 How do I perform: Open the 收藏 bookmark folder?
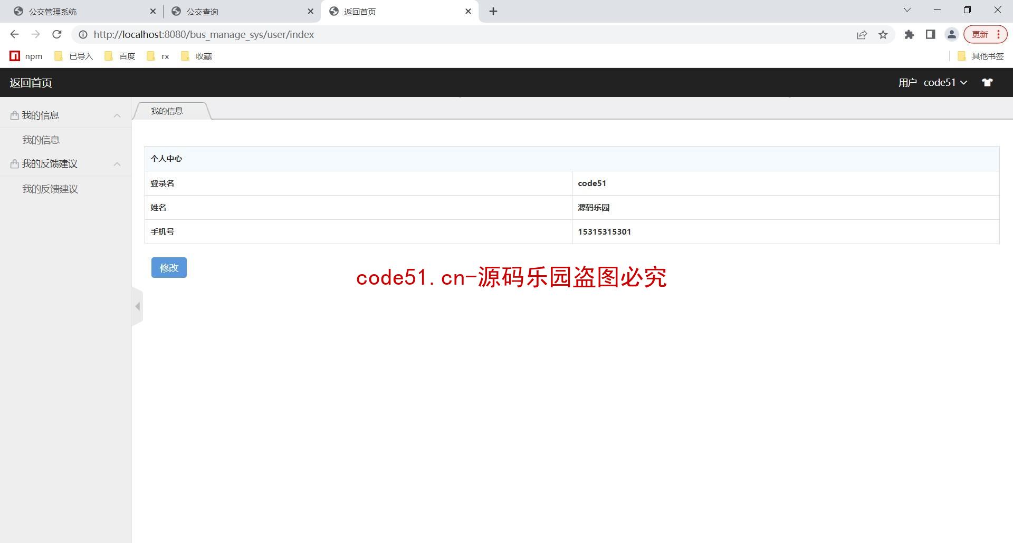pyautogui.click(x=196, y=56)
